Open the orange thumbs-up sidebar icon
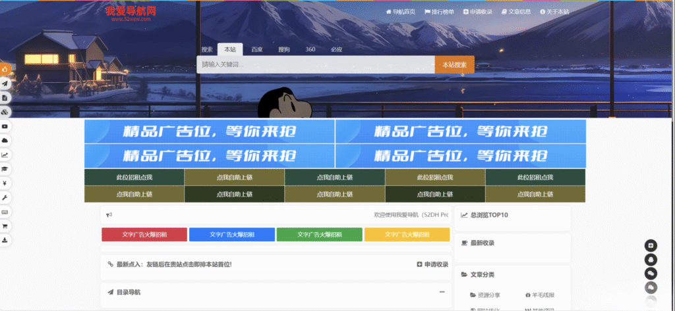Image resolution: width=675 pixels, height=311 pixels. [x=5, y=69]
